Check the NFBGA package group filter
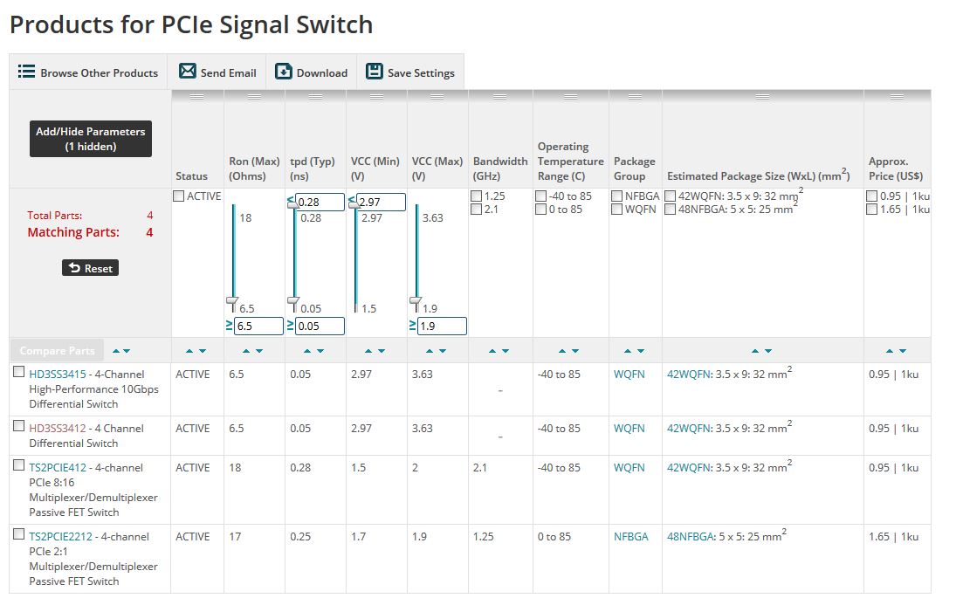The width and height of the screenshot is (963, 612). [617, 196]
